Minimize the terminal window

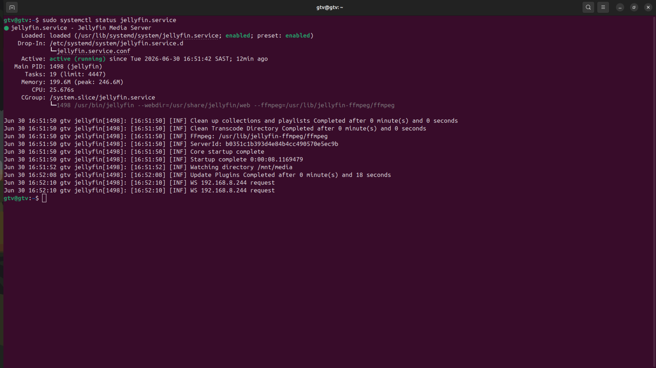point(620,7)
